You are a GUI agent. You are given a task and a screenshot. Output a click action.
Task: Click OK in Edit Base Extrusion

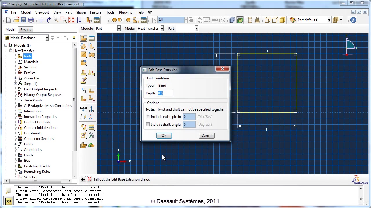coord(164,136)
